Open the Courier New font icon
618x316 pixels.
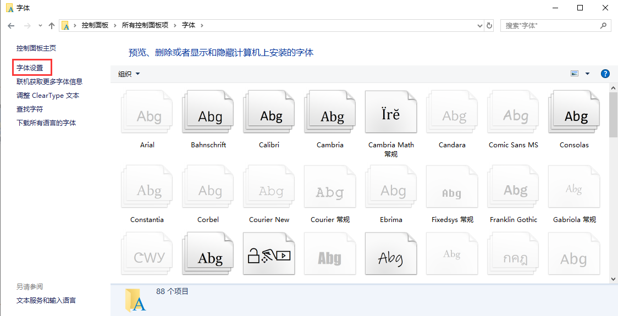(x=269, y=189)
